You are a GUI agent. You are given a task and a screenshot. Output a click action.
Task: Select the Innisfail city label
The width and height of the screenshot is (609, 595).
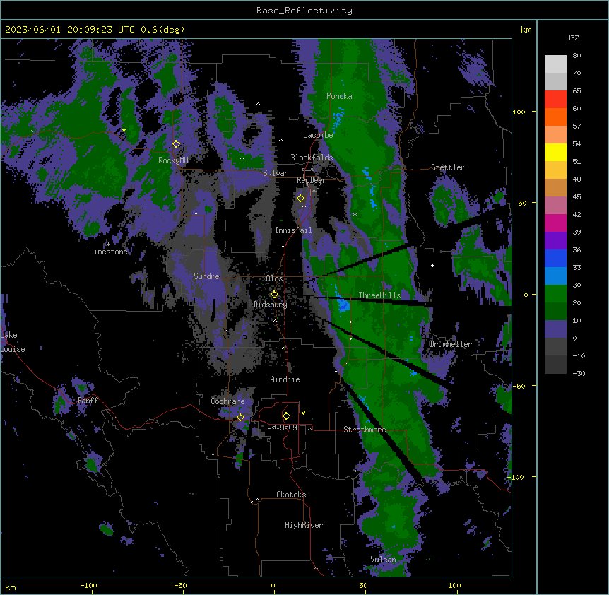click(x=293, y=230)
